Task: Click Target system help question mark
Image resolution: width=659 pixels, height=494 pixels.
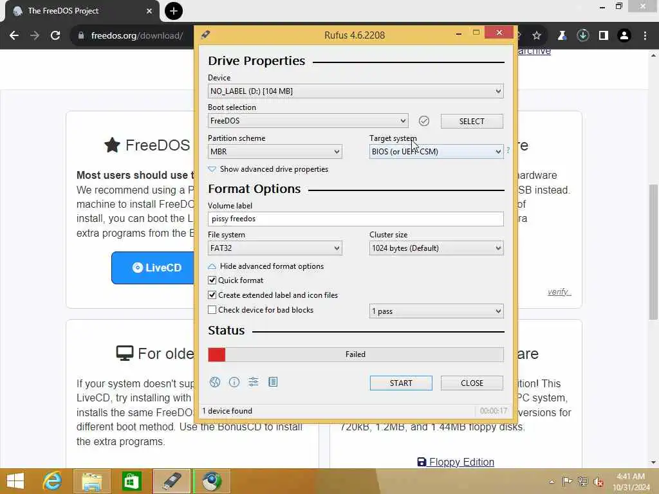Action: (x=508, y=150)
